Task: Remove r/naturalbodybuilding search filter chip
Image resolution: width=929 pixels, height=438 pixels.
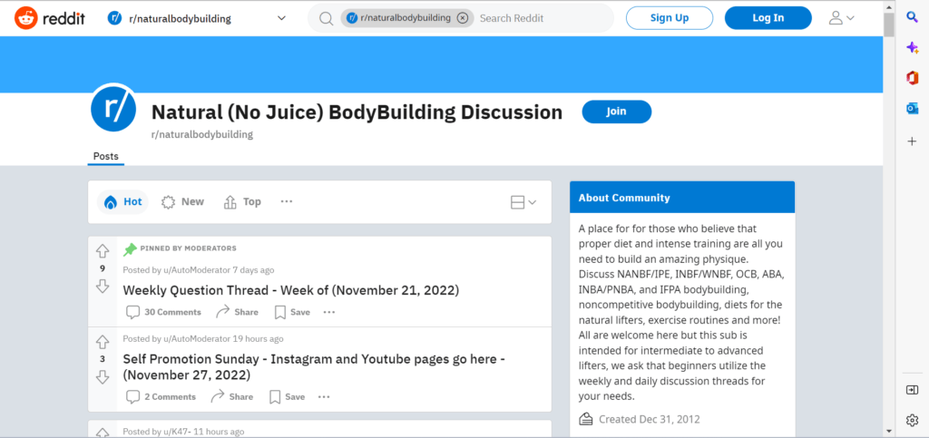Action: click(x=463, y=18)
